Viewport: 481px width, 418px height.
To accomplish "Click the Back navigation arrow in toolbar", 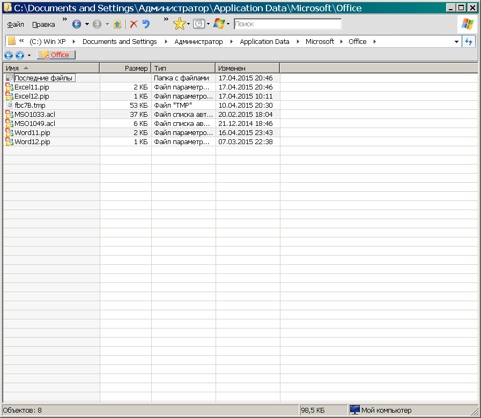I will pos(77,24).
